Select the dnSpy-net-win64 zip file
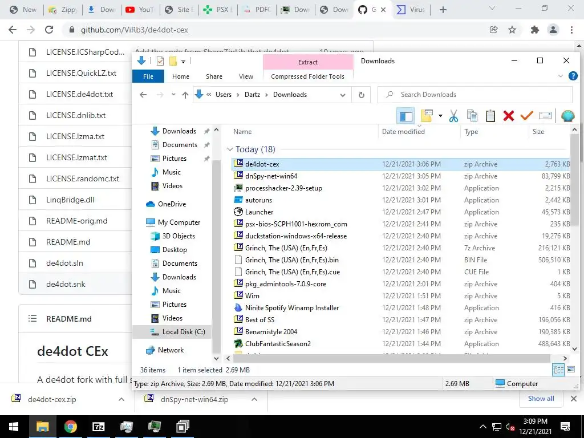 pos(271,176)
